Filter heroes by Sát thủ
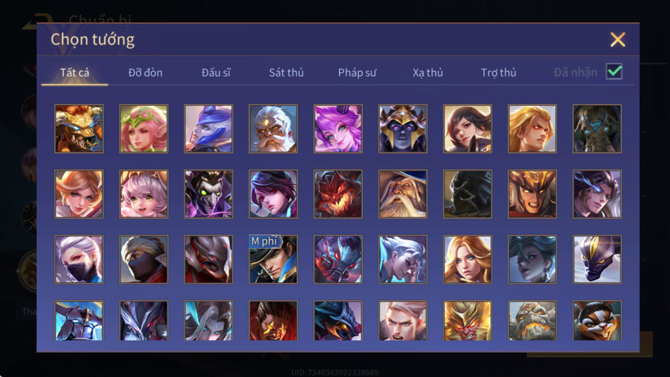The width and height of the screenshot is (670, 377). click(x=286, y=73)
